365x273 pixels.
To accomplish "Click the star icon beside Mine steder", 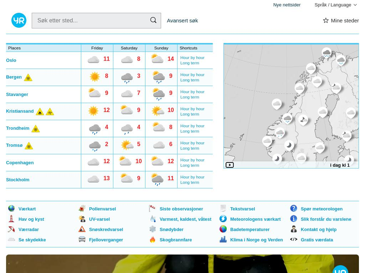I will 325,21.
